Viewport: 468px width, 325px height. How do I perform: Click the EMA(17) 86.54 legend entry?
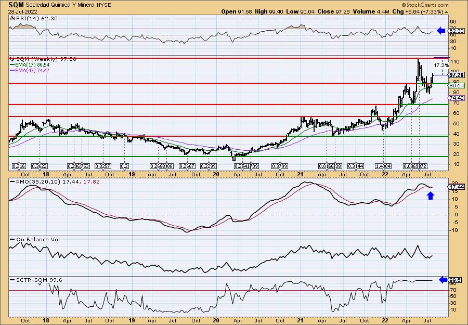[x=30, y=65]
